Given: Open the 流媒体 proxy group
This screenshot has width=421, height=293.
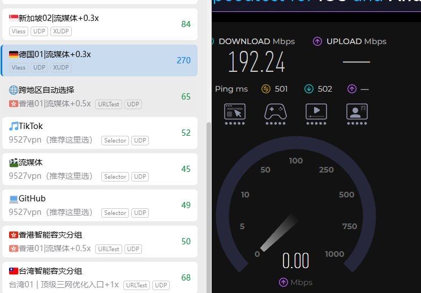Looking at the screenshot, I should [100, 169].
